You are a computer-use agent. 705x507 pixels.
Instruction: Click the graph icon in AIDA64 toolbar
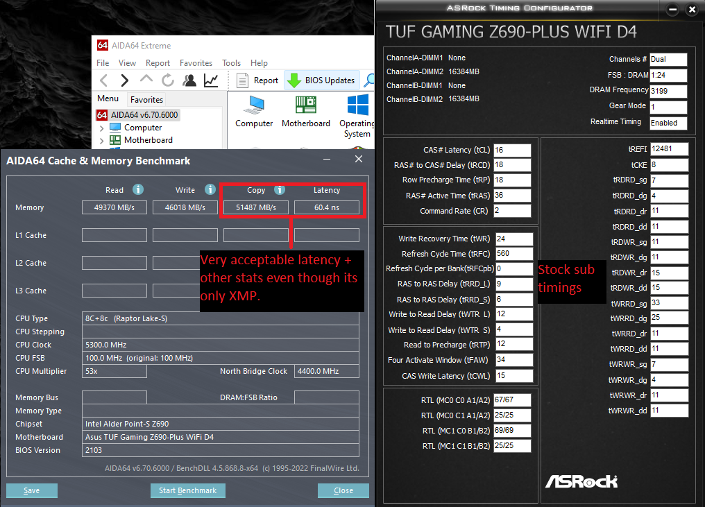tap(211, 80)
